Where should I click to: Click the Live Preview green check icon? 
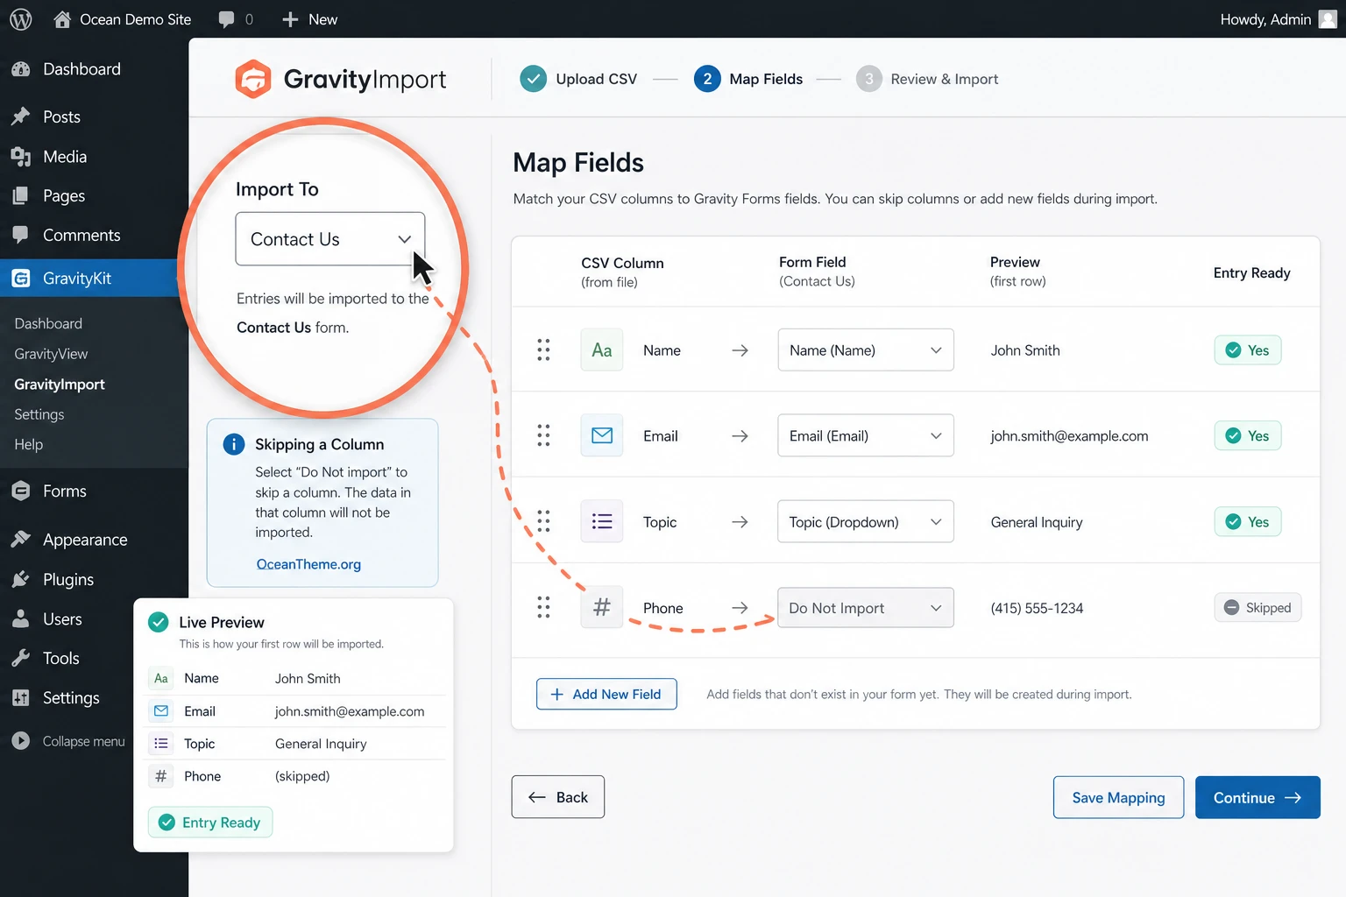pos(159,622)
